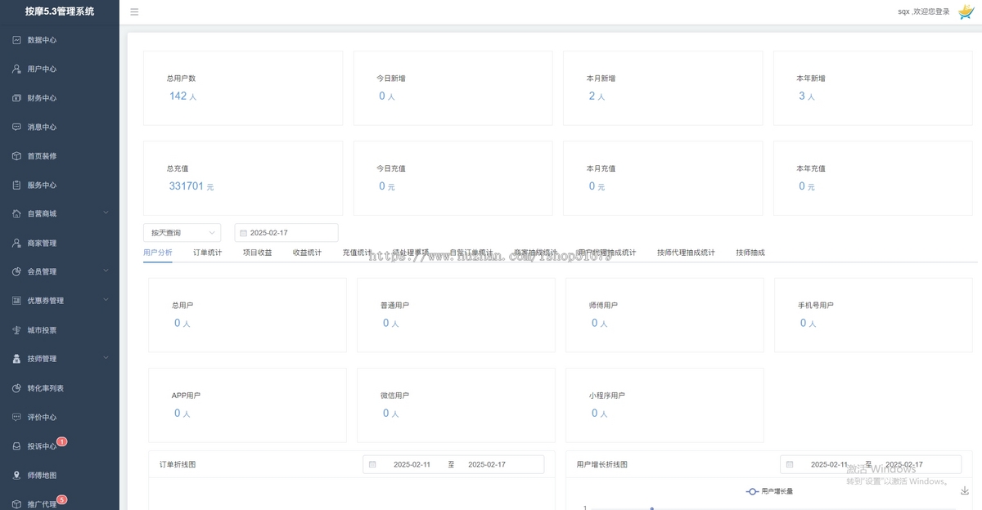Click the user avatar icon at top right

966,11
